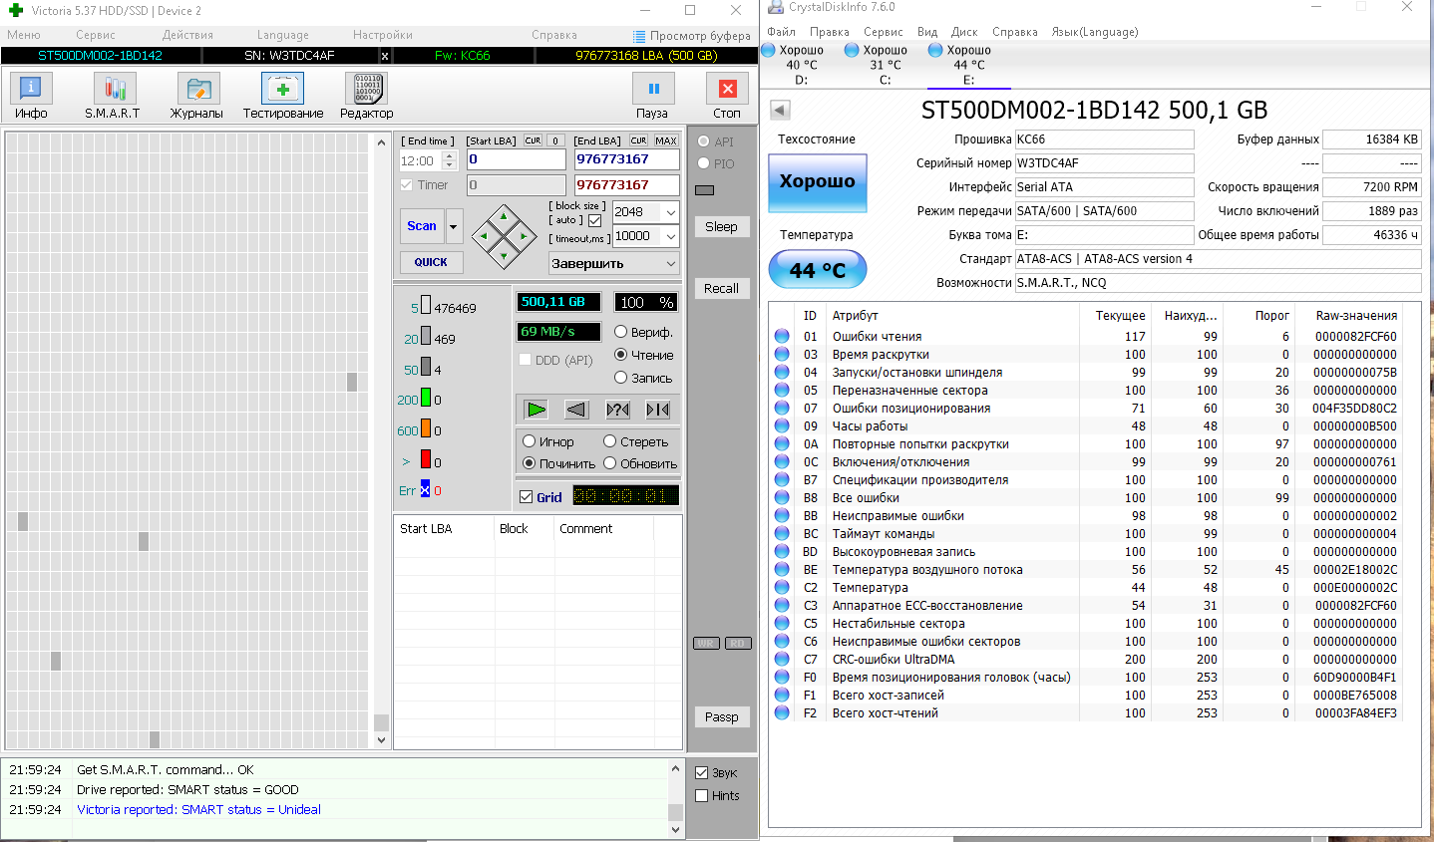This screenshot has height=842, width=1434.
Task: Click the Пауза pause icon
Action: click(x=653, y=89)
